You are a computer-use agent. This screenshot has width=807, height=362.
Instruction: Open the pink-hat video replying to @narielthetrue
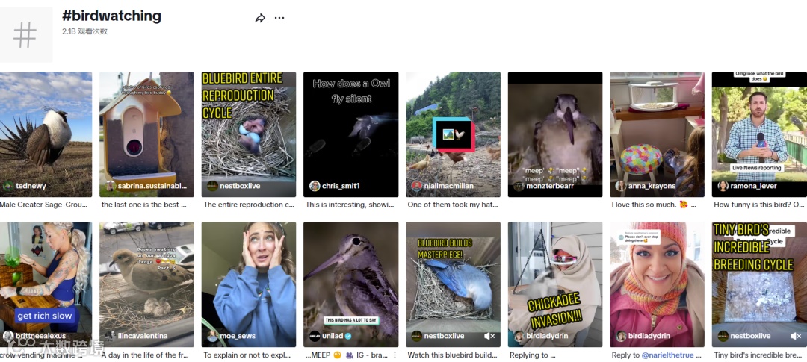pyautogui.click(x=657, y=284)
